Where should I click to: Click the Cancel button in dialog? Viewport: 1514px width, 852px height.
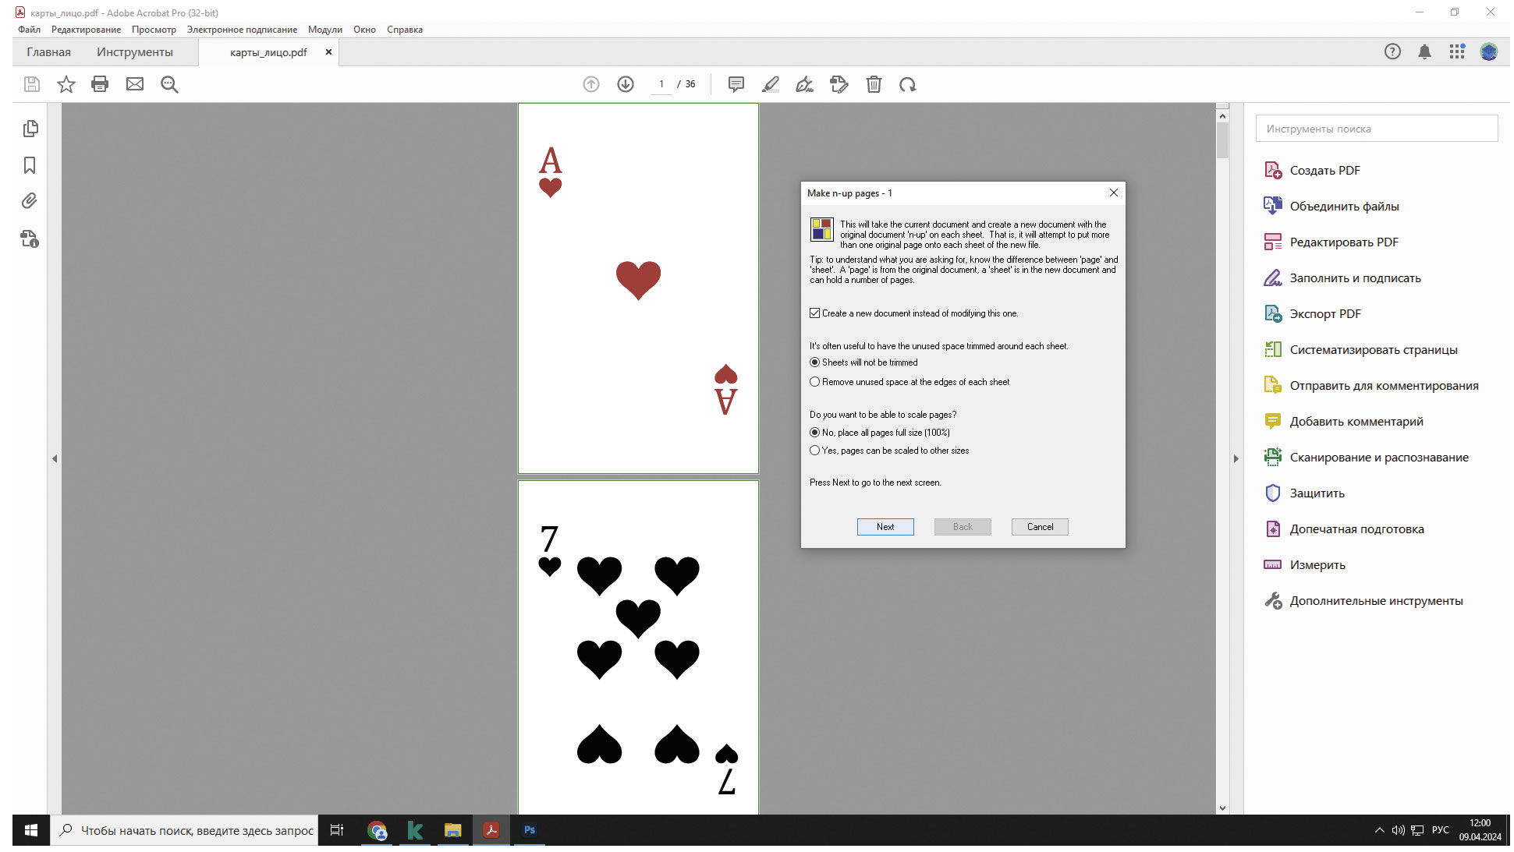(x=1040, y=527)
